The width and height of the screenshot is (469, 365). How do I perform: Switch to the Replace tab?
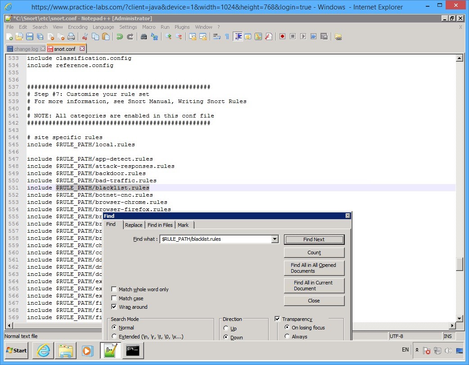coord(133,225)
